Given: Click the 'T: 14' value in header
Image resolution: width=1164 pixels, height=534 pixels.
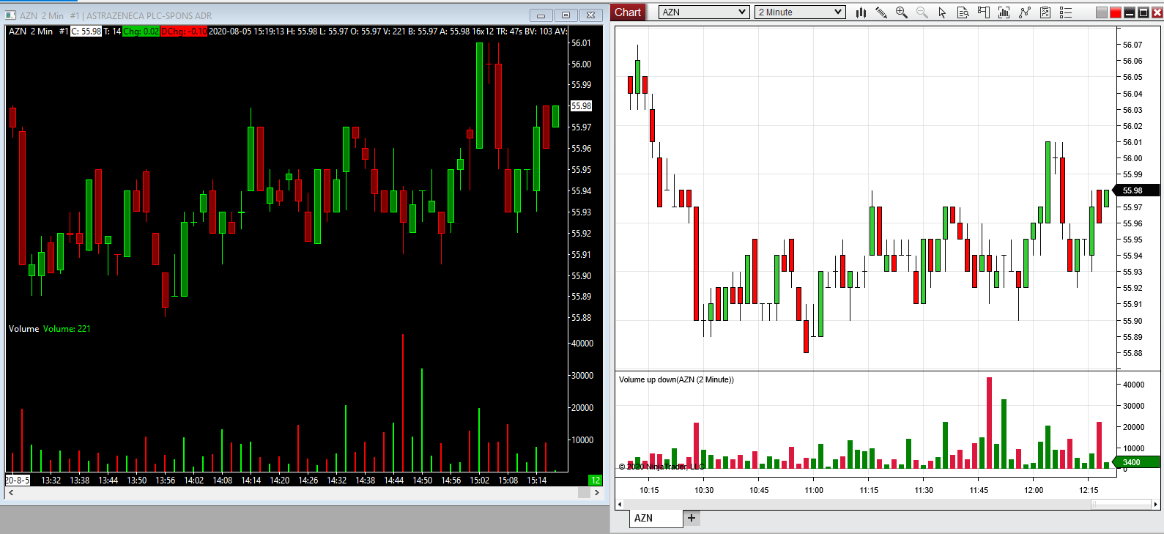Looking at the screenshot, I should click(x=112, y=31).
